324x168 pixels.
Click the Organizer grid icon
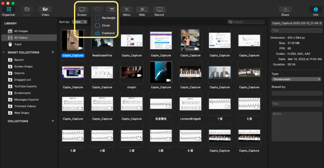9,9
